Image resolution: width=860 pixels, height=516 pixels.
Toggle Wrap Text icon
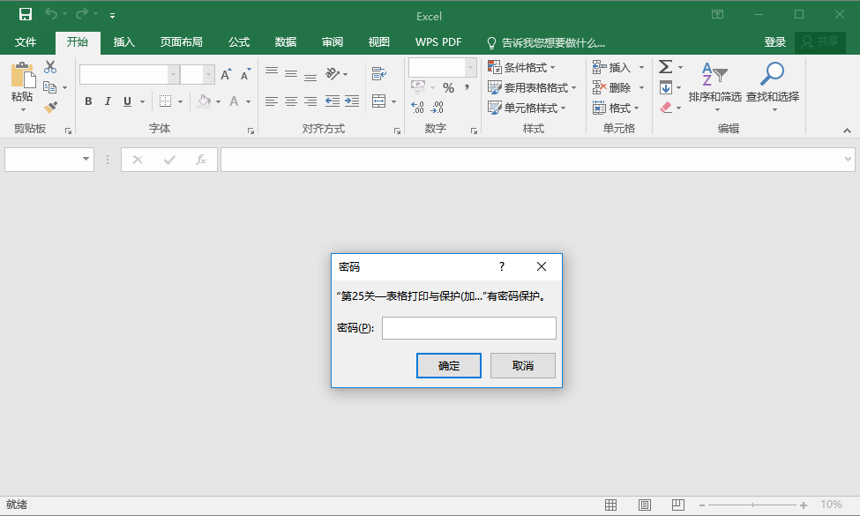click(379, 73)
